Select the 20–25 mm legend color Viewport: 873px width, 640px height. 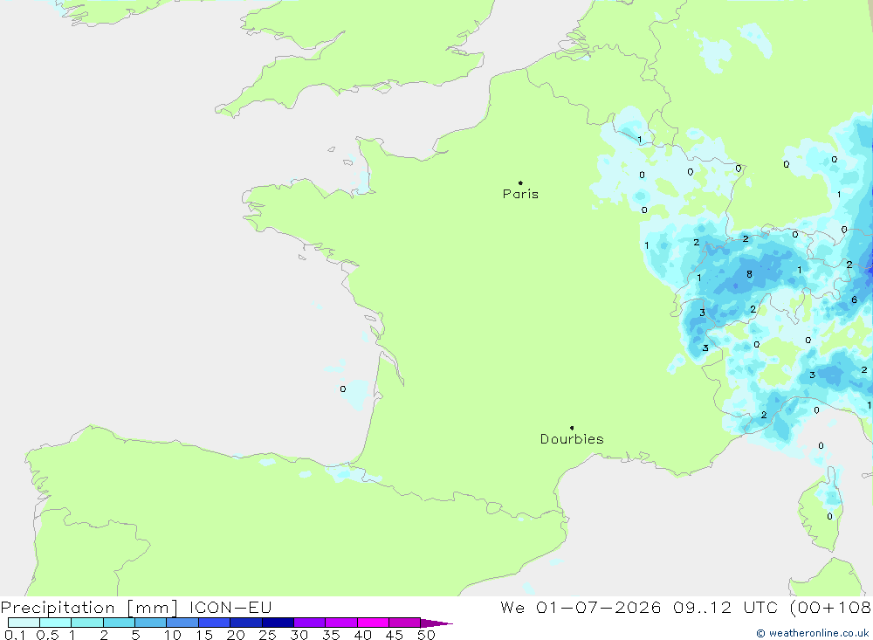(x=246, y=623)
